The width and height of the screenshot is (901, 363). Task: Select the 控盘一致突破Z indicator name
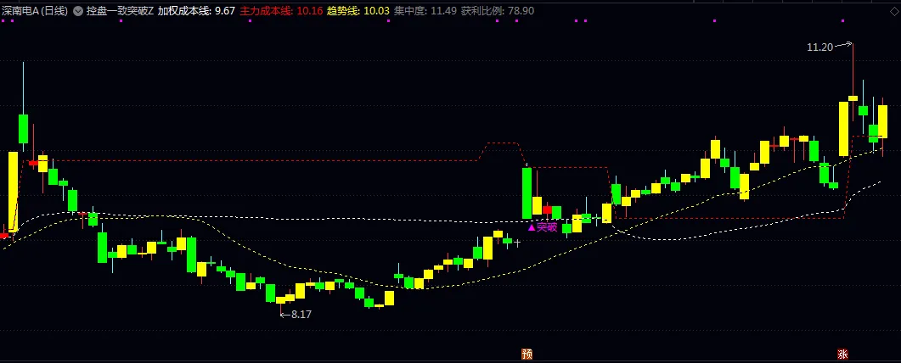click(120, 11)
